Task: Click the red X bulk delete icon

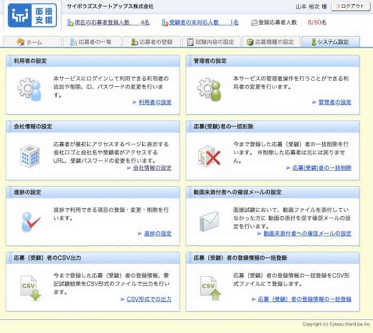Action: 209,156
